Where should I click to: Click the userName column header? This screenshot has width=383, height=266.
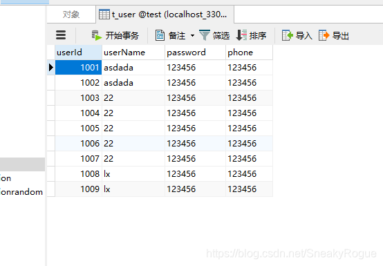tap(133, 53)
